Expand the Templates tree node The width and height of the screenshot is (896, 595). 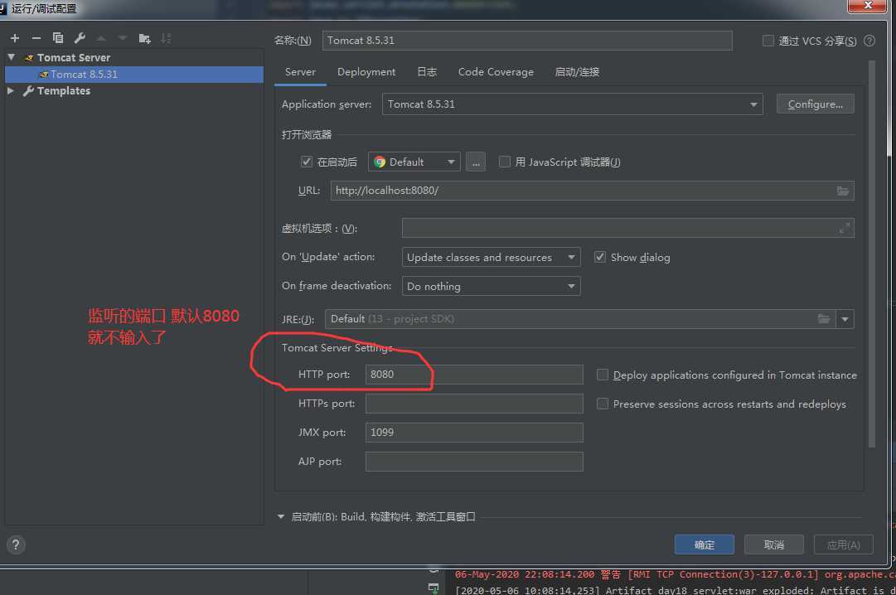pyautogui.click(x=10, y=90)
